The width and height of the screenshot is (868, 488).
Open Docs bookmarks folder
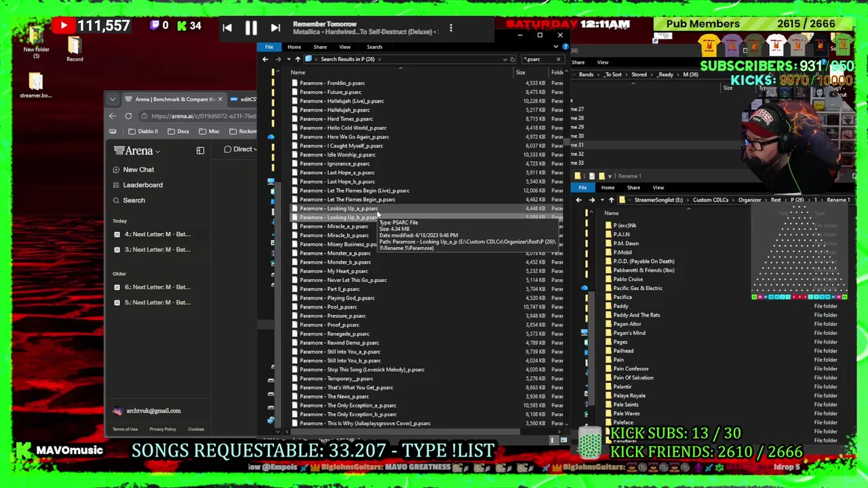click(178, 131)
